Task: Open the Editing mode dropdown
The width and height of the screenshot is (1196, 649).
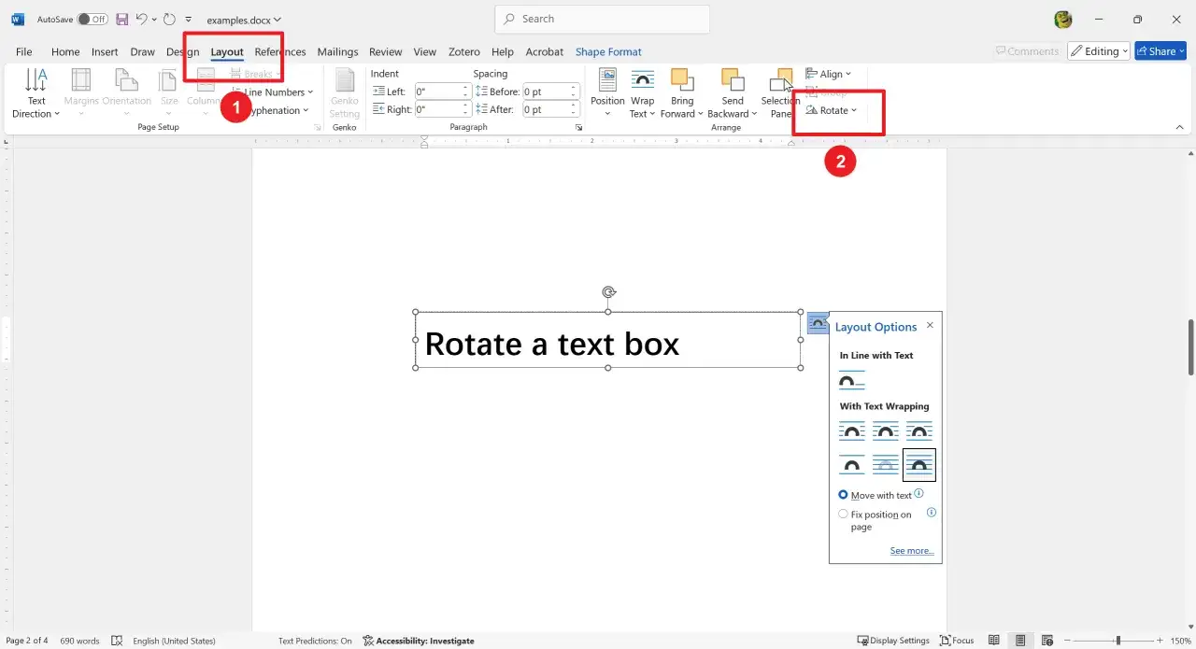Action: (1099, 51)
